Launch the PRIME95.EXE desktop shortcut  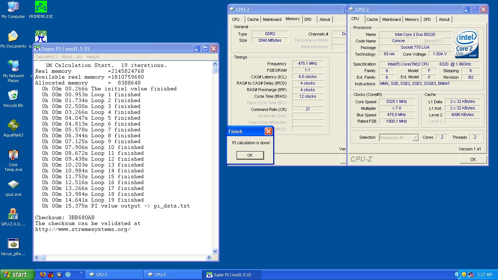click(x=41, y=10)
